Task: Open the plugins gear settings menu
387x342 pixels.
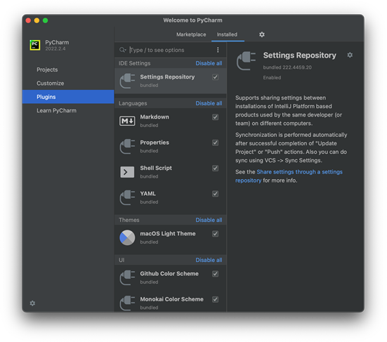Action: pyautogui.click(x=262, y=34)
